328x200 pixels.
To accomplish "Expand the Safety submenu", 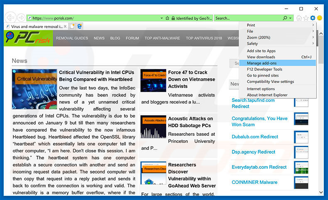I will [x=277, y=43].
